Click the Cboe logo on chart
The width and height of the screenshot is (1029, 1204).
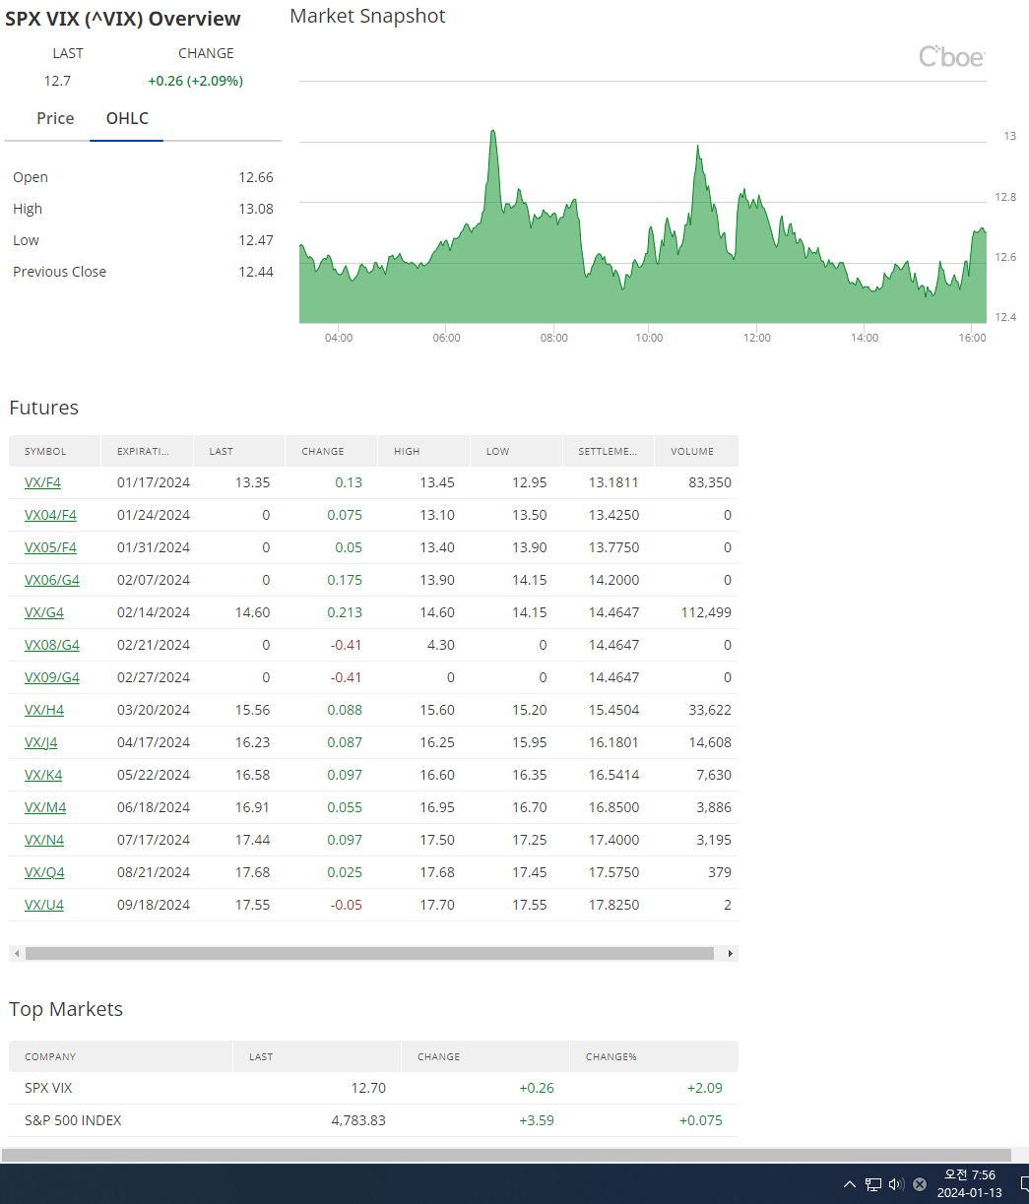951,57
